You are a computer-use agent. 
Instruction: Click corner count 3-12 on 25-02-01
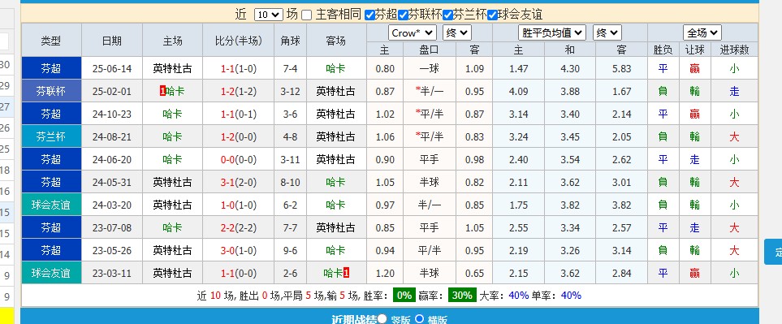coord(290,92)
